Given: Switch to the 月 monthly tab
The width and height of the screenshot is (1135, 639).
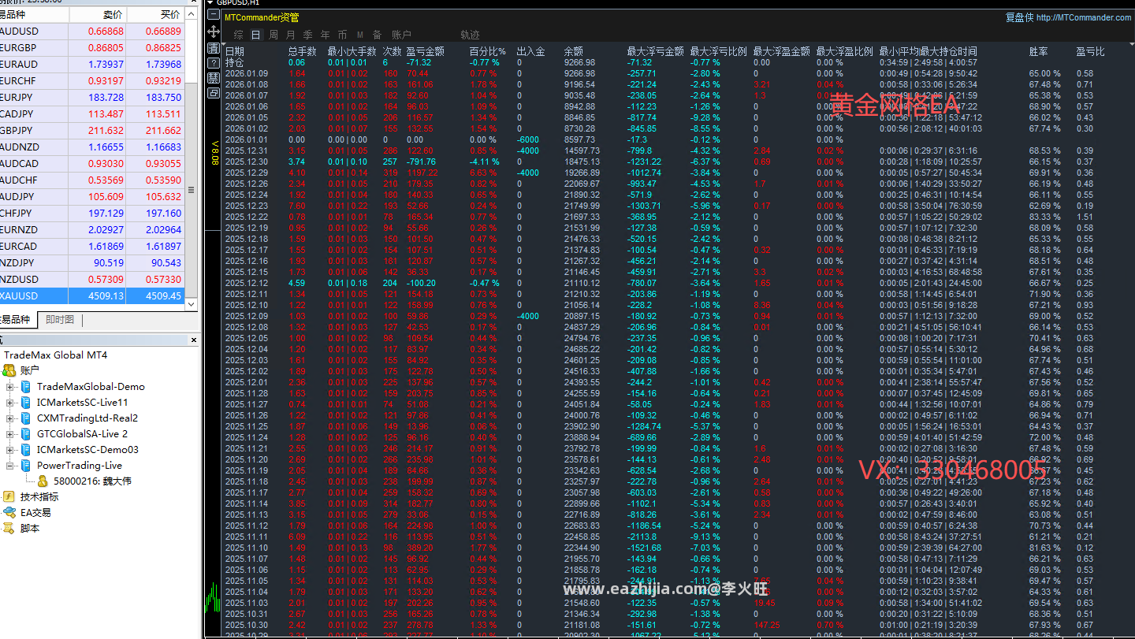Looking at the screenshot, I should tap(291, 35).
